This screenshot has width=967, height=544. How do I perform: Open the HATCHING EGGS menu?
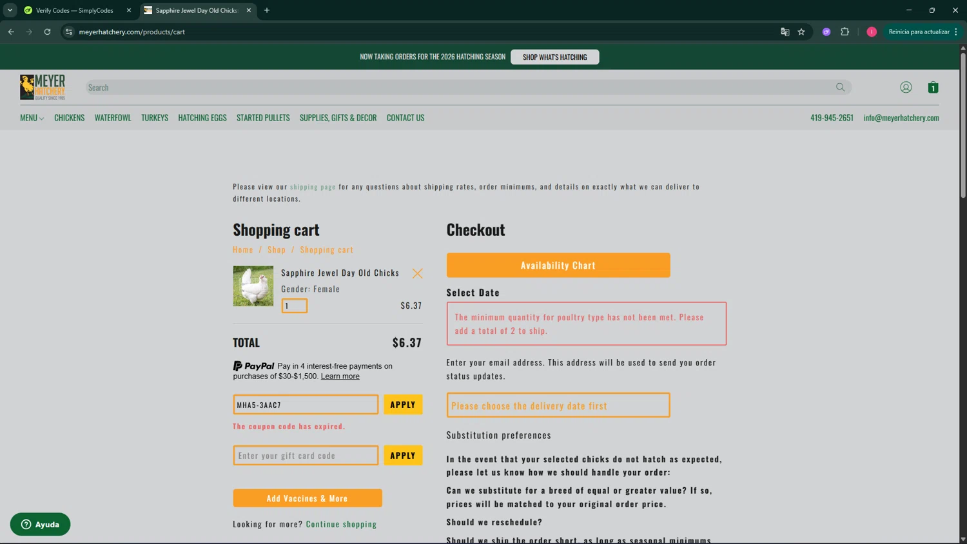coord(202,118)
